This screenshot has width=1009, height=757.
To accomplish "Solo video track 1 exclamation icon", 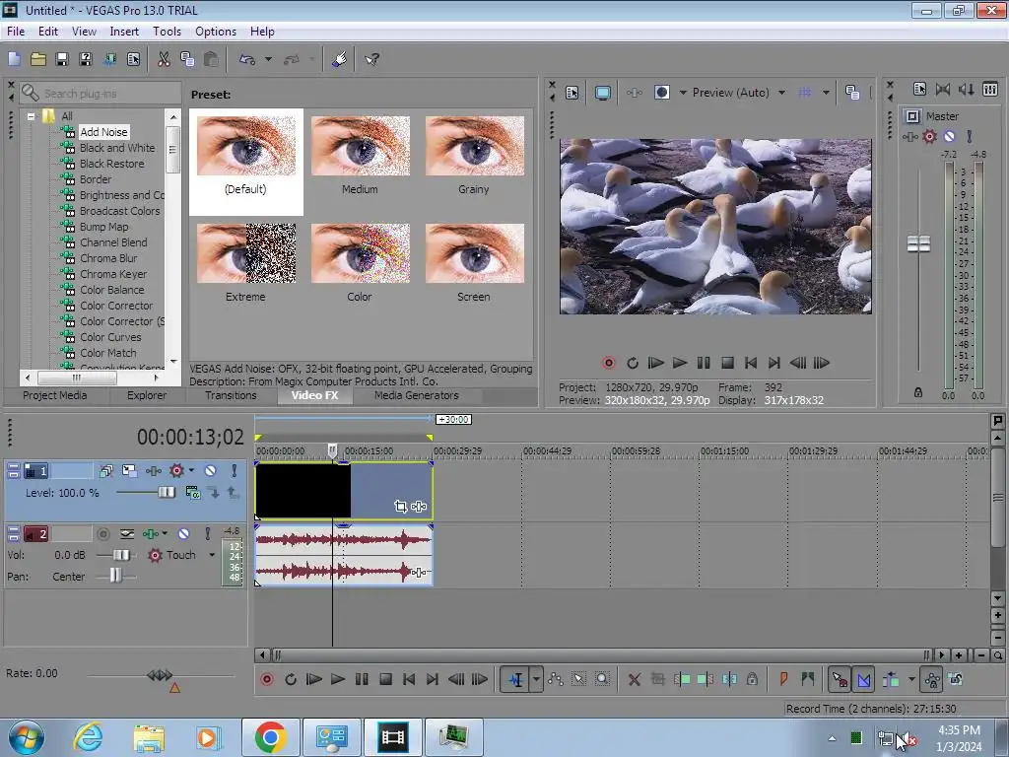I will point(234,470).
